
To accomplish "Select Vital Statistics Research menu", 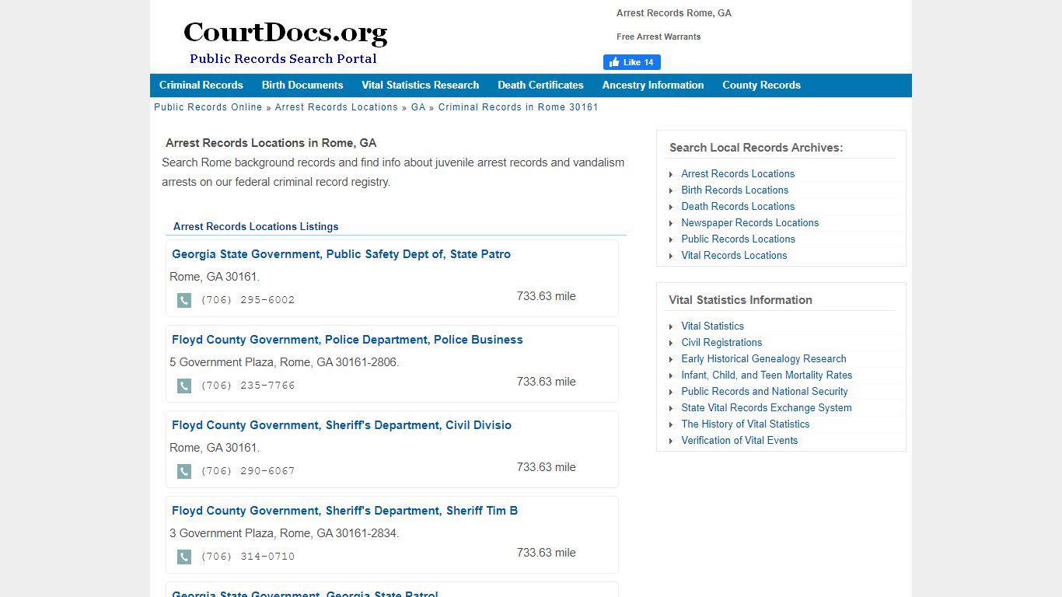I will pyautogui.click(x=420, y=85).
